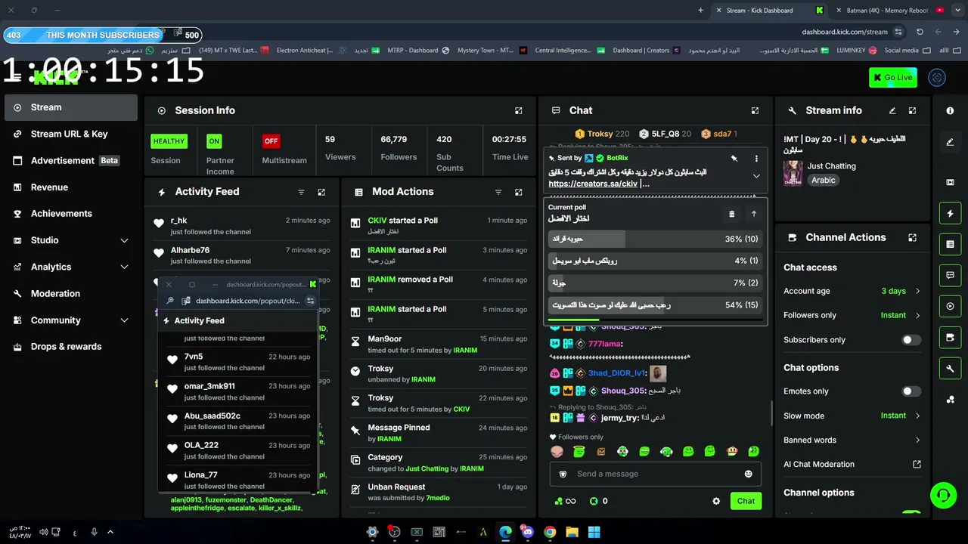The width and height of the screenshot is (968, 544).
Task: Click the Kick logo in the header
Action: point(57,77)
